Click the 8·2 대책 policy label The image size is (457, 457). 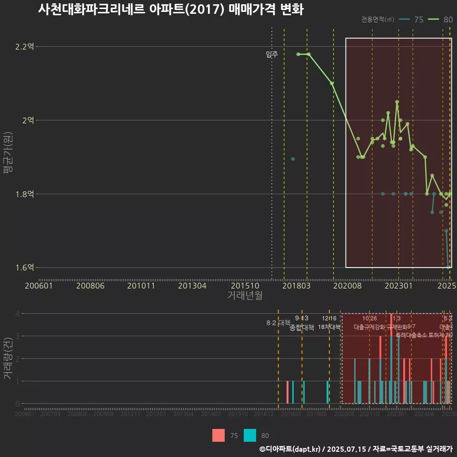tap(278, 323)
